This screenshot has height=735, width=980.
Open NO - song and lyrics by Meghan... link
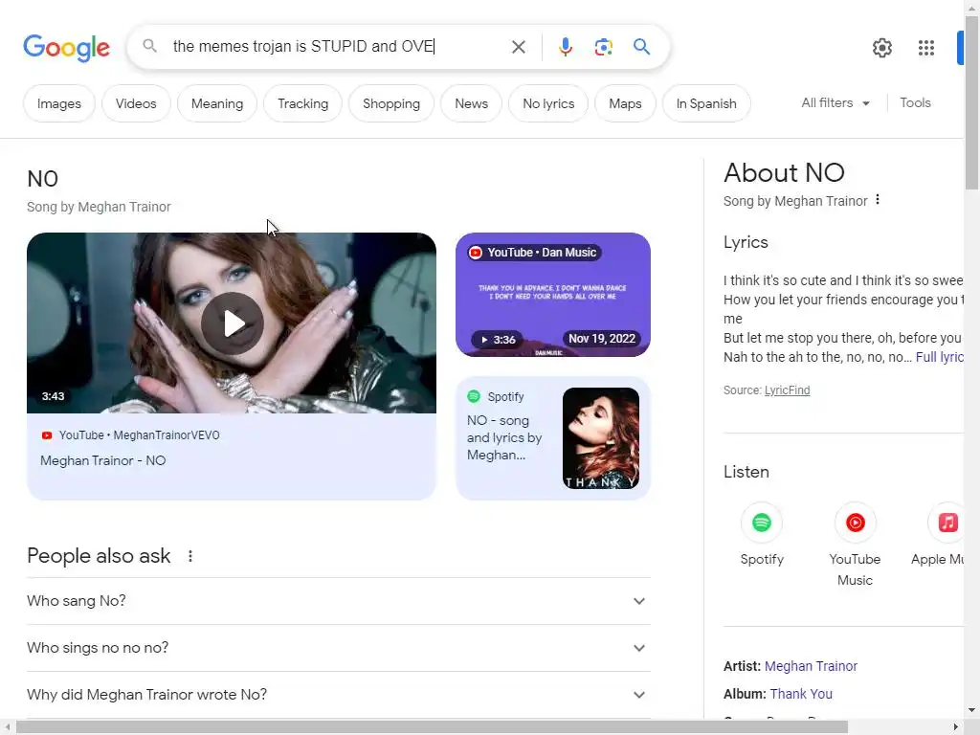[504, 437]
